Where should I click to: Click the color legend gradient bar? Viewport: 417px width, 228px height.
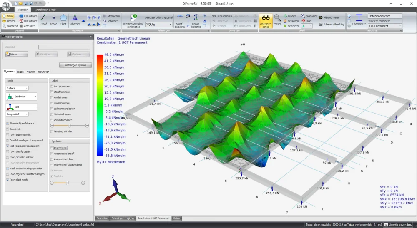coord(100,105)
